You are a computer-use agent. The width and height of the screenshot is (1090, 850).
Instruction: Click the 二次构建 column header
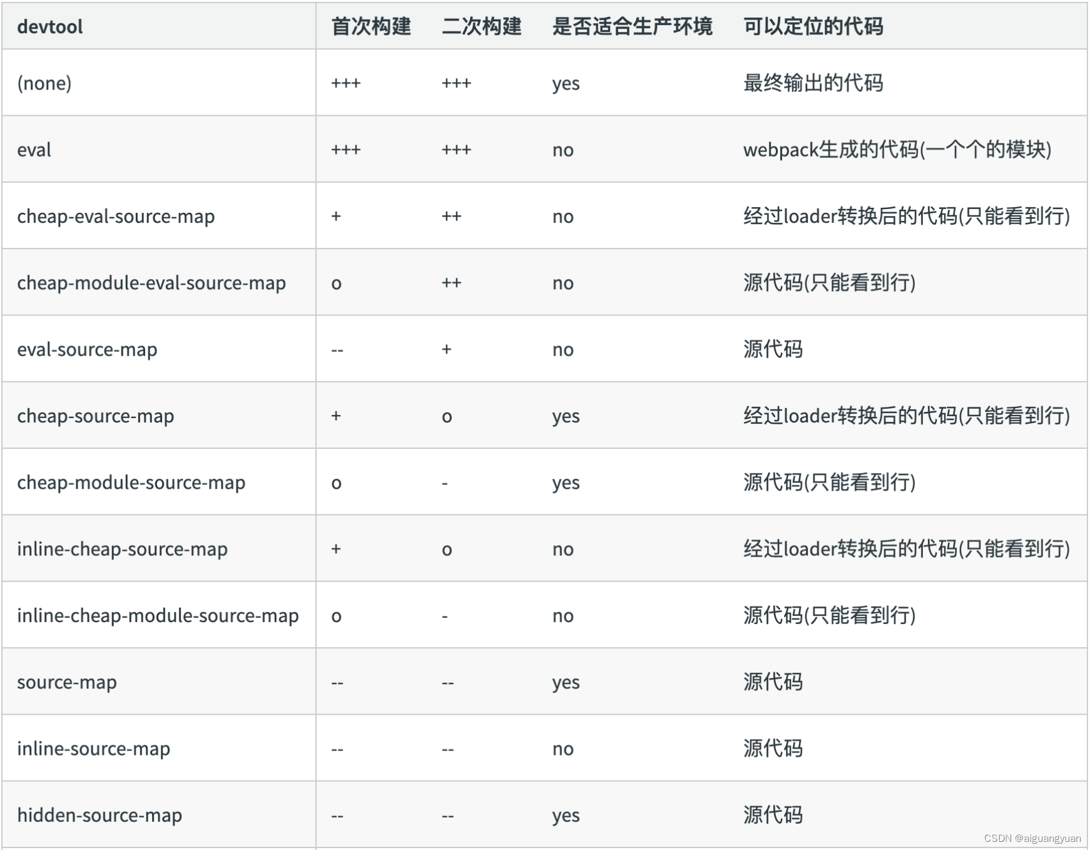click(482, 26)
